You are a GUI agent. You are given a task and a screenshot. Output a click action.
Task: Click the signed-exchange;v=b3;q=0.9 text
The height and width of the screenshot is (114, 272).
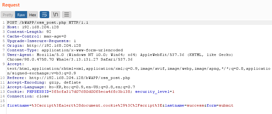pyautogui.click(x=44, y=73)
